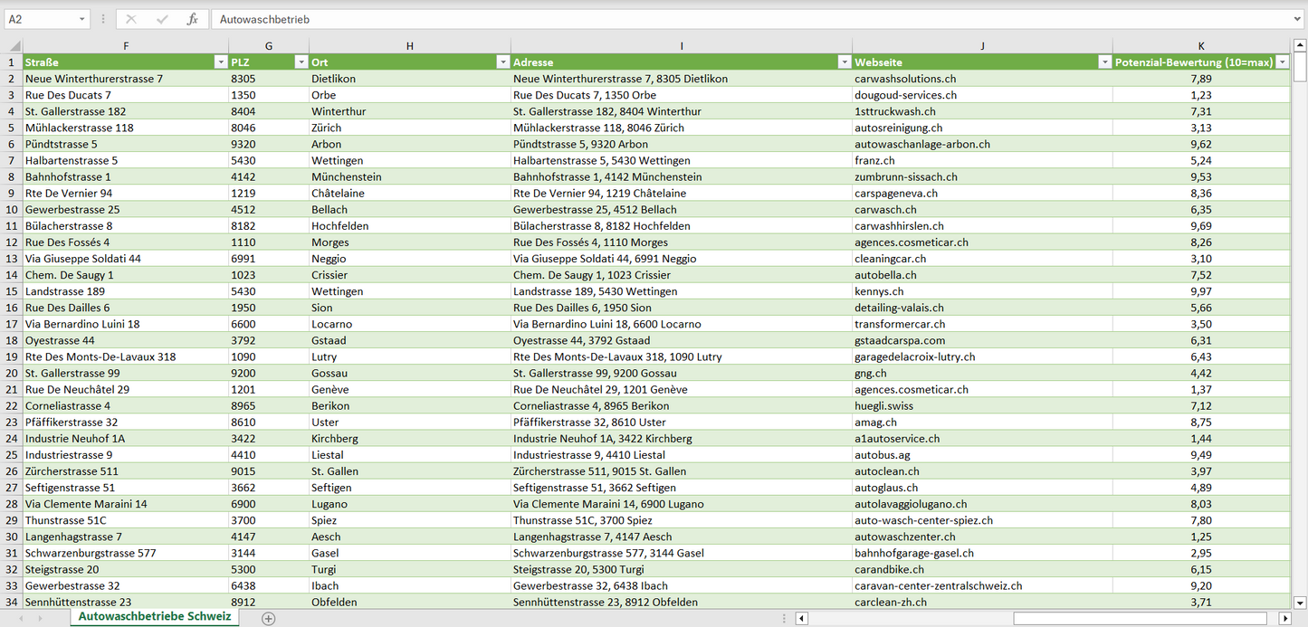Select column I header
Screen dimensions: 1308x627
click(x=681, y=46)
